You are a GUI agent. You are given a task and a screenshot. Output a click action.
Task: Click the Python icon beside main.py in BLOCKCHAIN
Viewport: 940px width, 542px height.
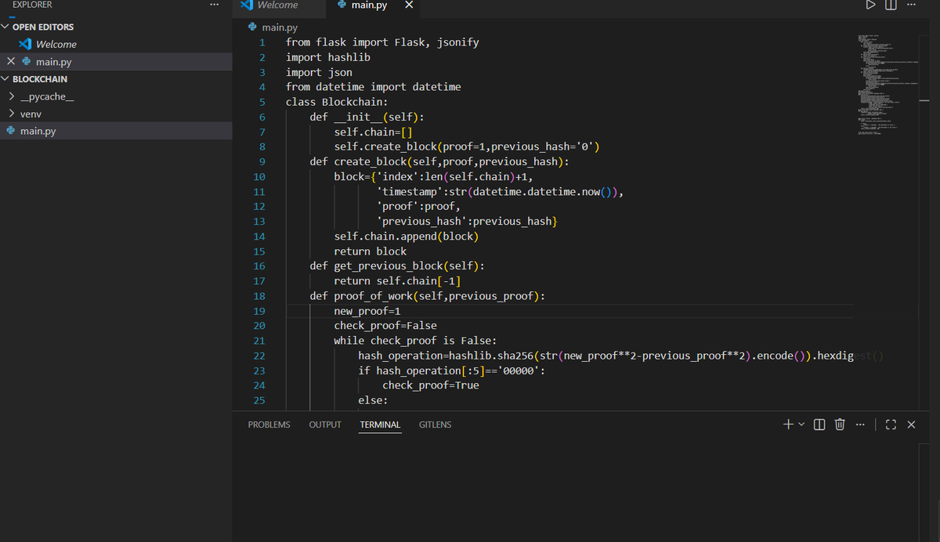coord(10,131)
